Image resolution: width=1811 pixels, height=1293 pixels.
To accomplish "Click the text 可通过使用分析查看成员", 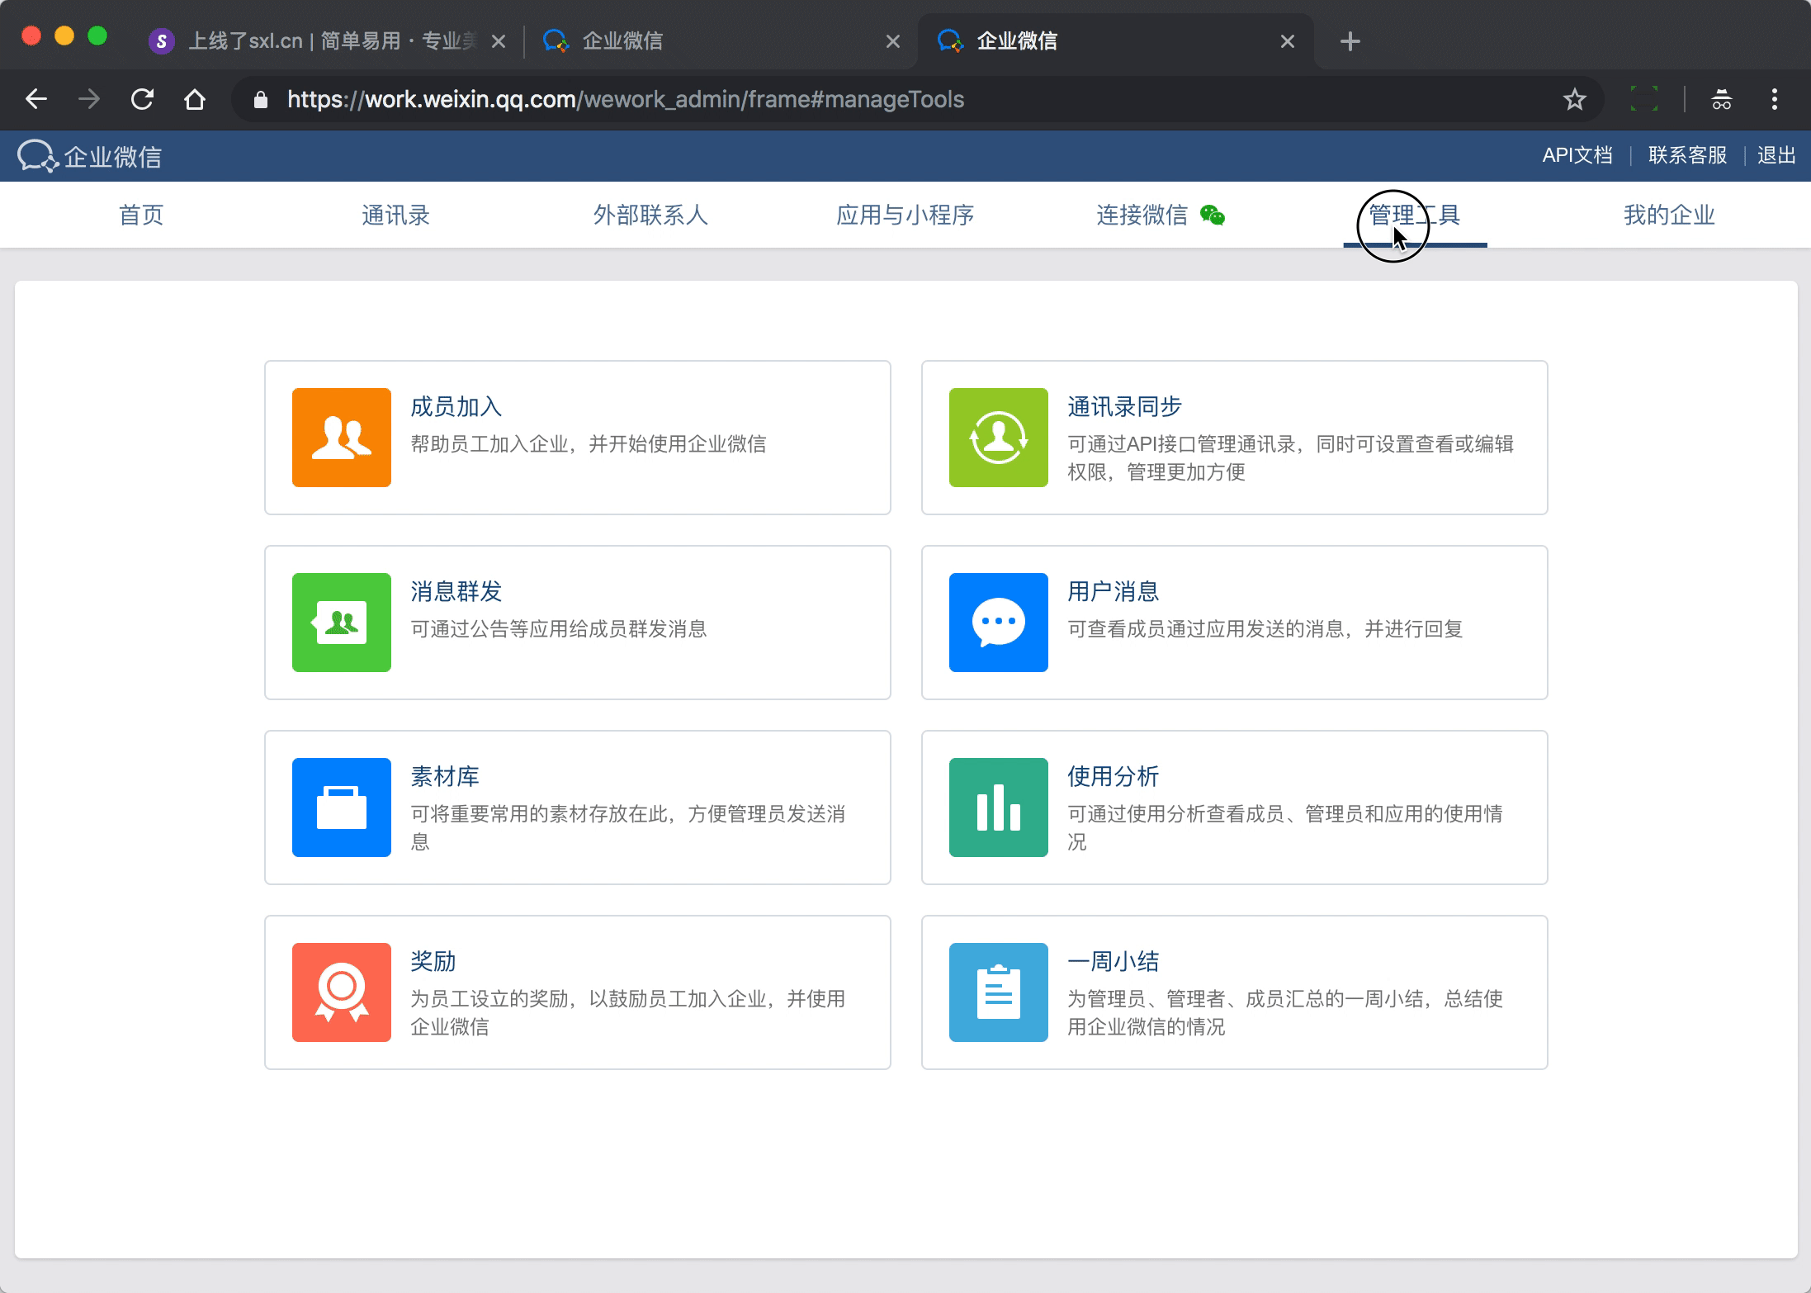I will click(x=1176, y=814).
